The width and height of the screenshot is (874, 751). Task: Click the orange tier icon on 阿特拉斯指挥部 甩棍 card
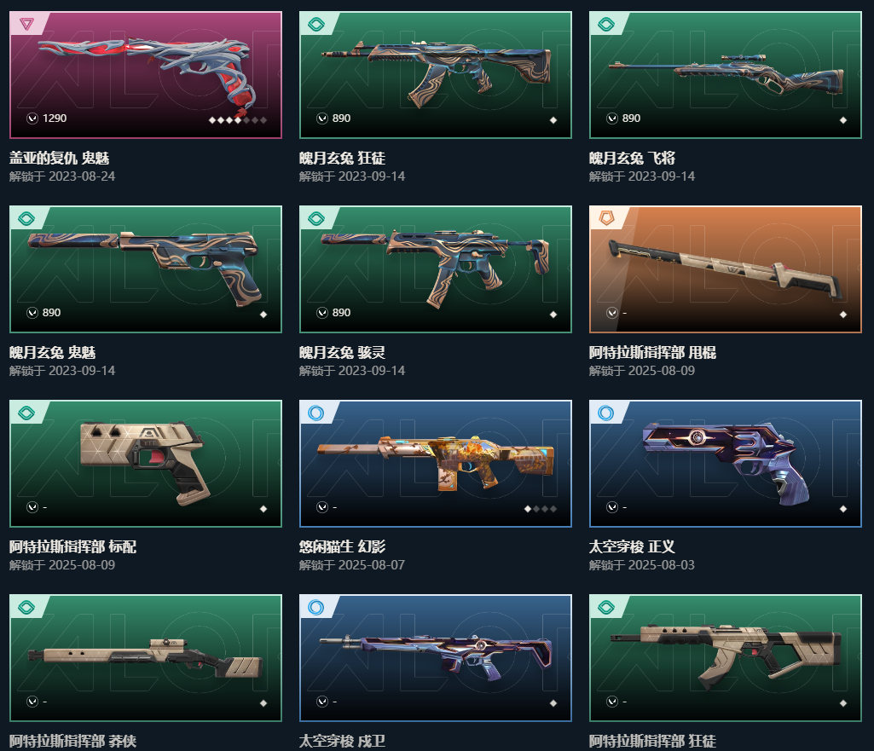point(606,218)
